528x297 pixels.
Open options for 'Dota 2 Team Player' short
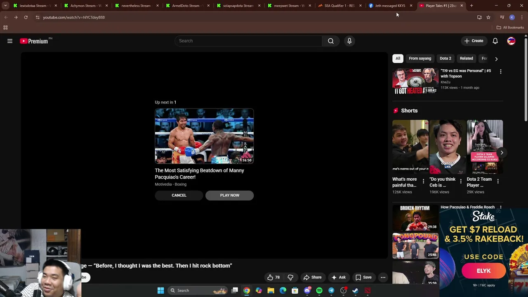coord(498,181)
